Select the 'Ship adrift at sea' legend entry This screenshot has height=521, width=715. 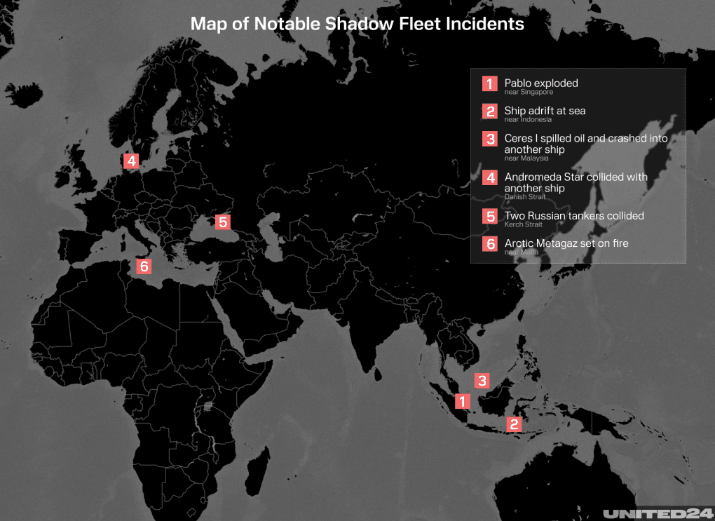(545, 110)
